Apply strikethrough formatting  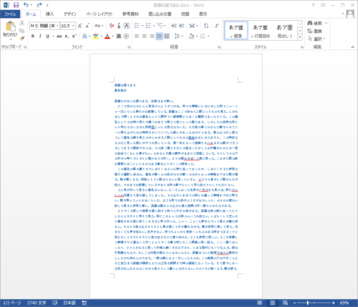tap(59, 36)
